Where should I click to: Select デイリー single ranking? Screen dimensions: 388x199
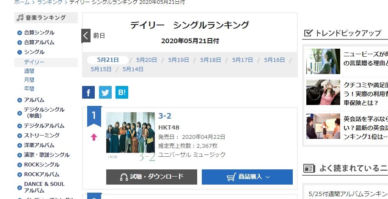(x=34, y=62)
